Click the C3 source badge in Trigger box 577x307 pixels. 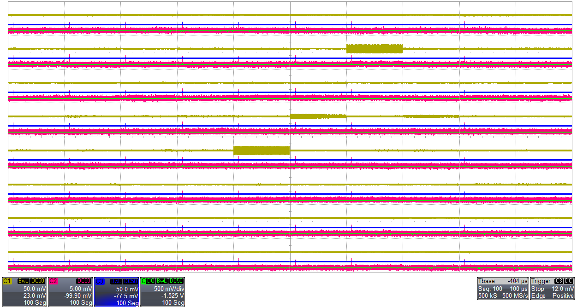tap(559, 281)
